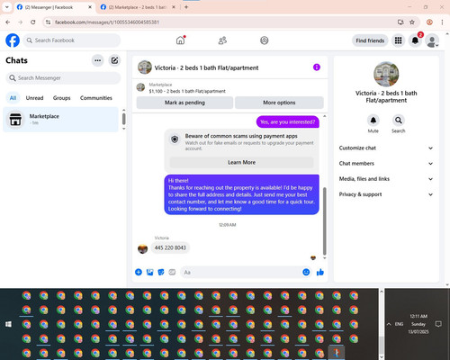Choose a GIF icon in composer
The height and width of the screenshot is (360, 450).
point(172,272)
